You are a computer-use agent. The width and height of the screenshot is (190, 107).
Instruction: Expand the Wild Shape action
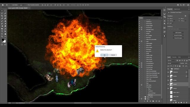145,85
